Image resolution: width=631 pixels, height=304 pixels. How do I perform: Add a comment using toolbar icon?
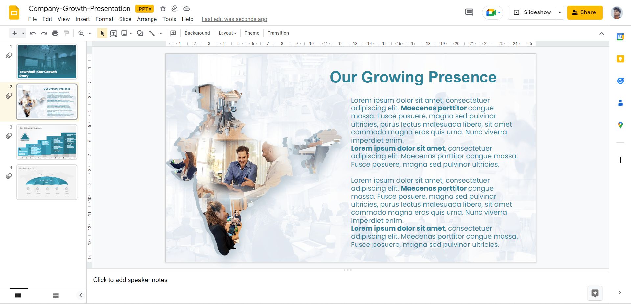tap(173, 33)
